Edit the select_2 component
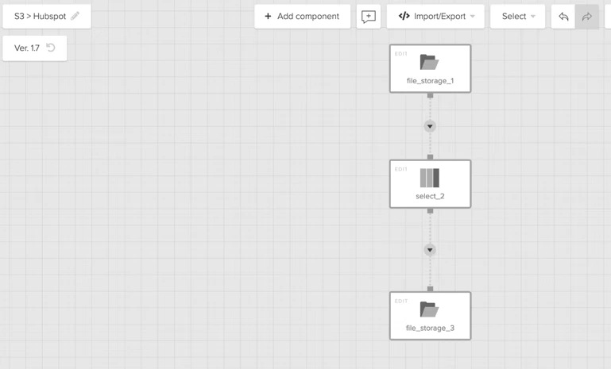Image resolution: width=611 pixels, height=369 pixels. [x=401, y=169]
